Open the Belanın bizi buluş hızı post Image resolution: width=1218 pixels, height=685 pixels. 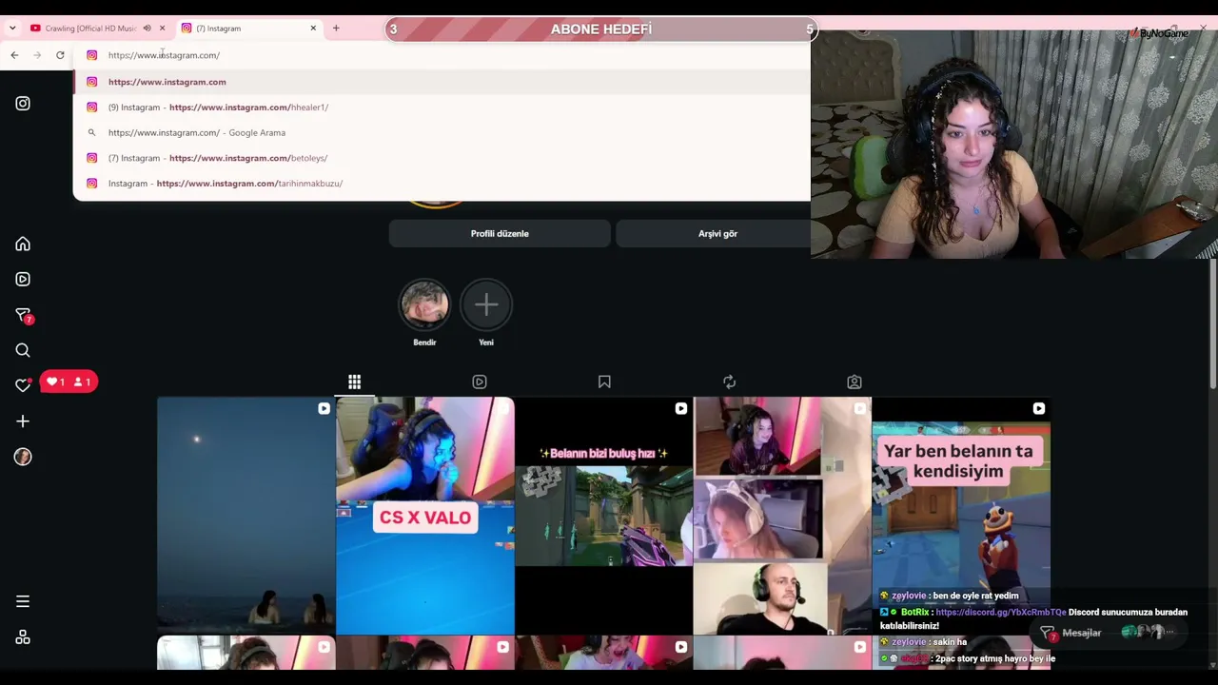point(604,516)
